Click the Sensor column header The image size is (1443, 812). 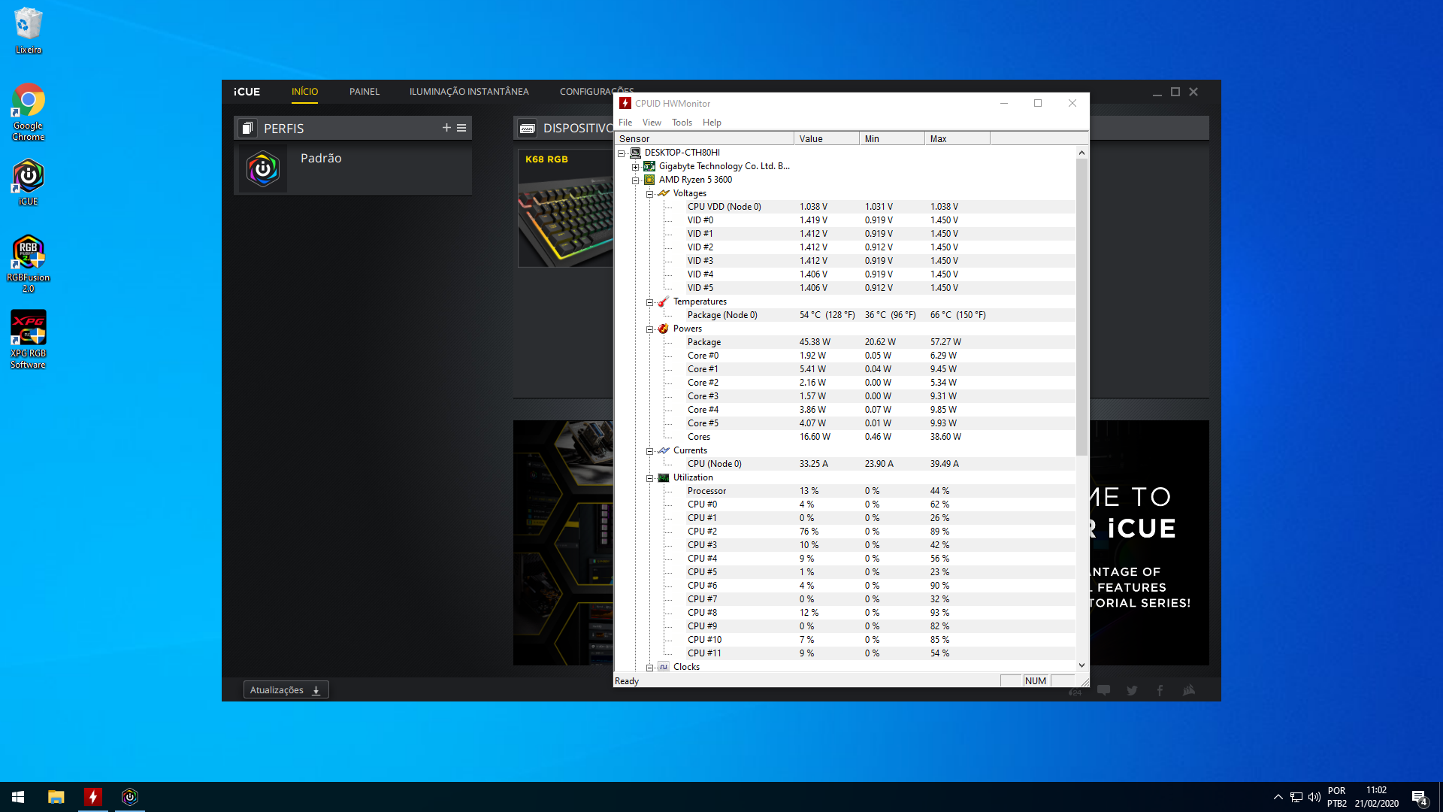(704, 138)
